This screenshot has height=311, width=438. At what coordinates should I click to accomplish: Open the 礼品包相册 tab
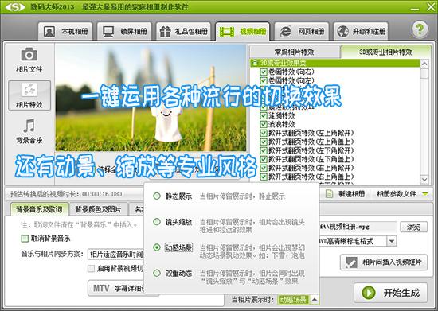point(183,32)
